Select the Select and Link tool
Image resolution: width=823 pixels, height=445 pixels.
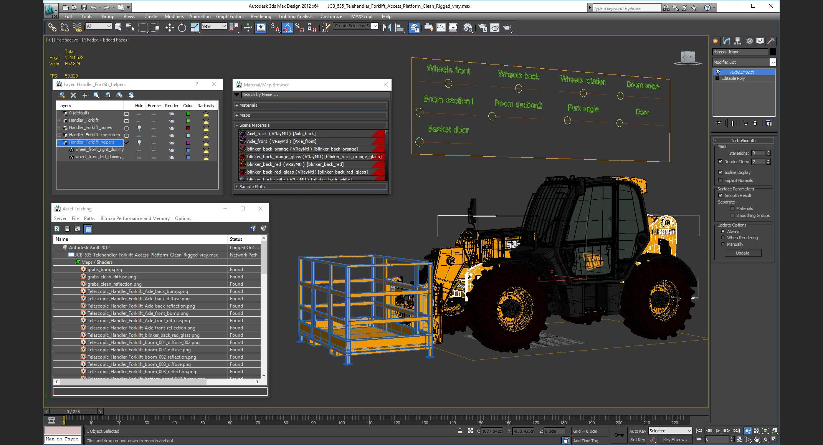[x=52, y=27]
